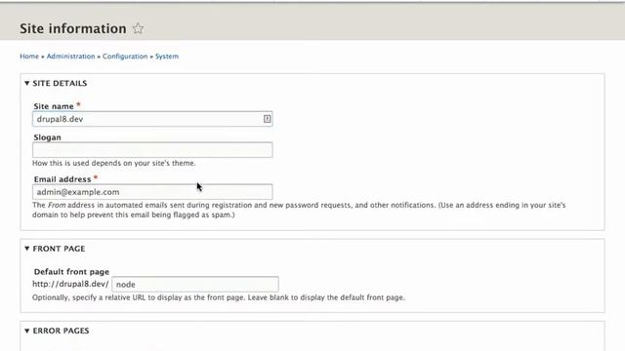Click the Email address label
The width and height of the screenshot is (625, 351).
click(x=62, y=179)
